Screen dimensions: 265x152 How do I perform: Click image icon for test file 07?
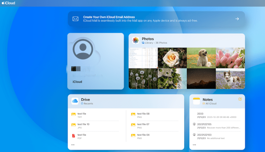tap(133, 125)
